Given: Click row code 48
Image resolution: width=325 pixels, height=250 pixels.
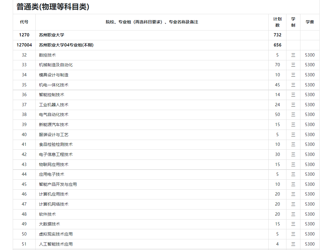Looking at the screenshot, I should coord(24,214).
